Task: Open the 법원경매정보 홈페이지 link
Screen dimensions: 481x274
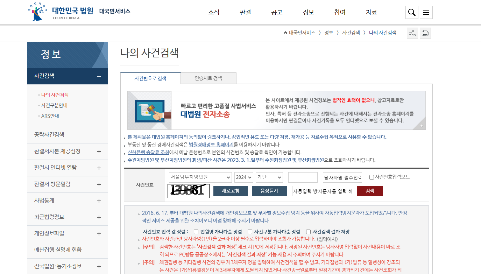Action: (x=211, y=145)
